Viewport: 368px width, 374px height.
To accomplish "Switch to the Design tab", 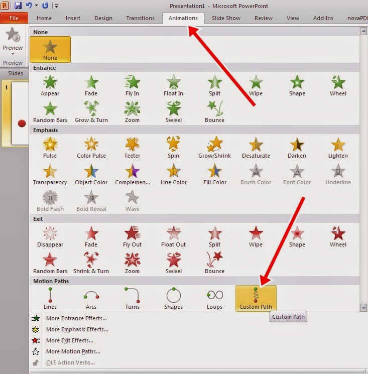I will click(103, 18).
